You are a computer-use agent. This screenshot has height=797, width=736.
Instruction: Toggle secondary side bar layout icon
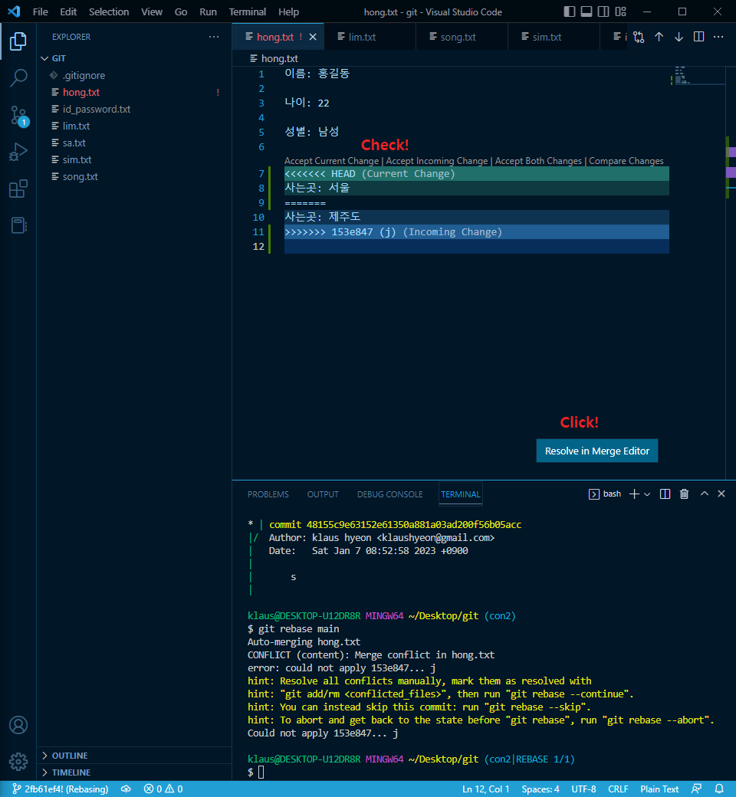click(603, 11)
